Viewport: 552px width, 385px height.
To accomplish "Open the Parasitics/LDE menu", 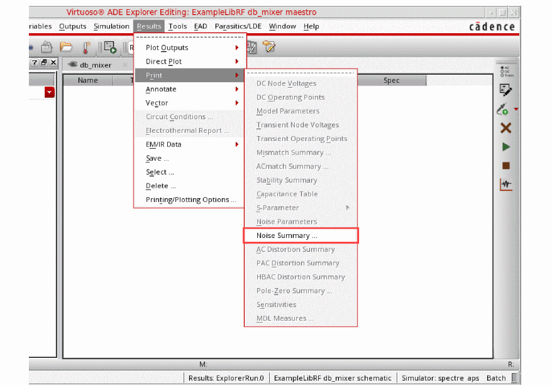I will click(238, 26).
